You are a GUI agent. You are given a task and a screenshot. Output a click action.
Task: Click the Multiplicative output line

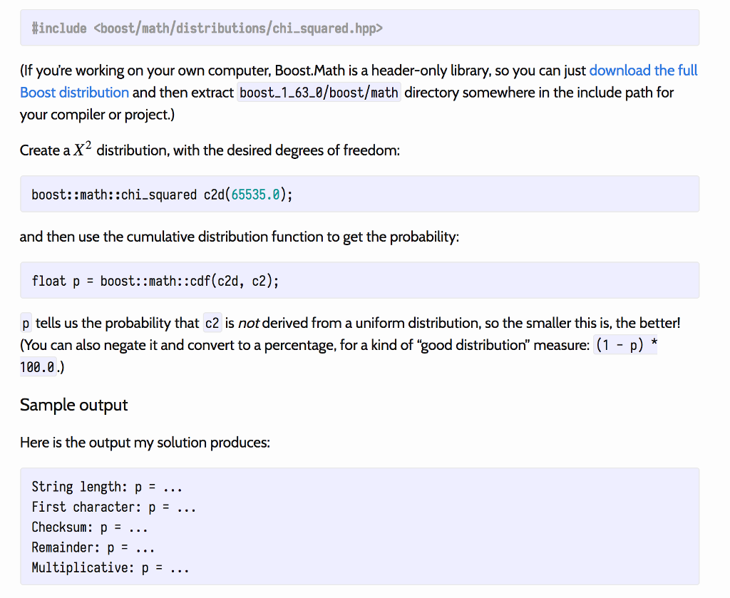coord(109,567)
